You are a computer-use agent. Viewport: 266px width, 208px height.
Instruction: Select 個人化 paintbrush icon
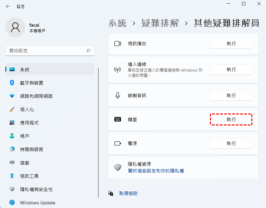point(12,109)
